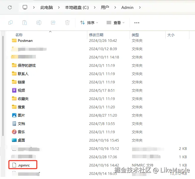Click the date 2024/3/26 10:42
Viewport: 195px width, 179px height.
103,41
